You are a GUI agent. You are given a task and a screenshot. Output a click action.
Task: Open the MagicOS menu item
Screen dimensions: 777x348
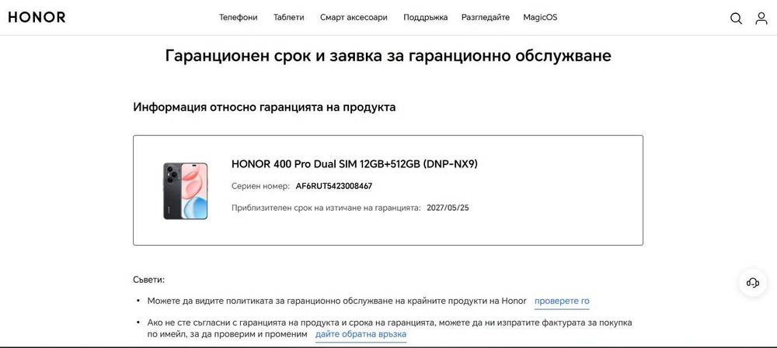[x=540, y=17]
